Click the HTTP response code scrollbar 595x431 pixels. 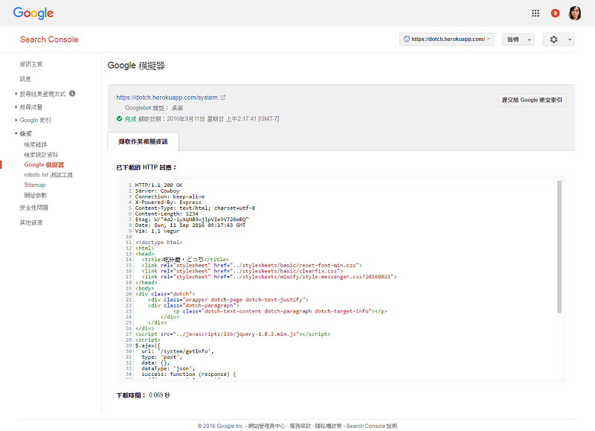559,247
